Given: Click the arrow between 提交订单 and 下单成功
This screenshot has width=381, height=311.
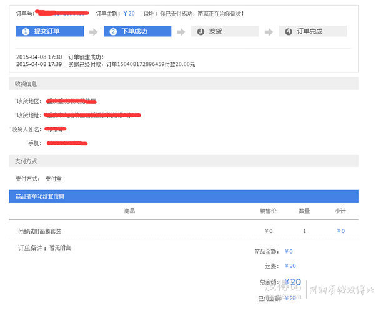Looking at the screenshot, I should tap(94, 32).
